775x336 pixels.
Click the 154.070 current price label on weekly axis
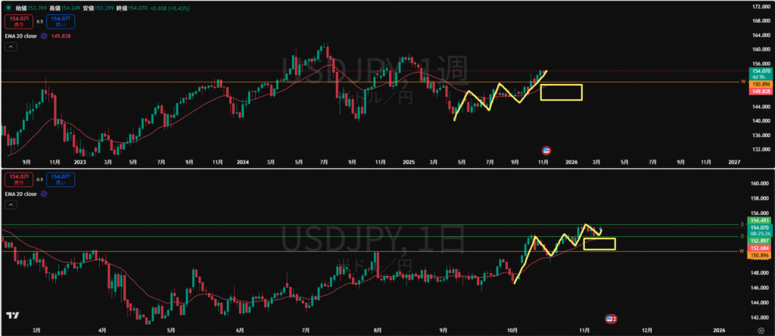pos(760,70)
